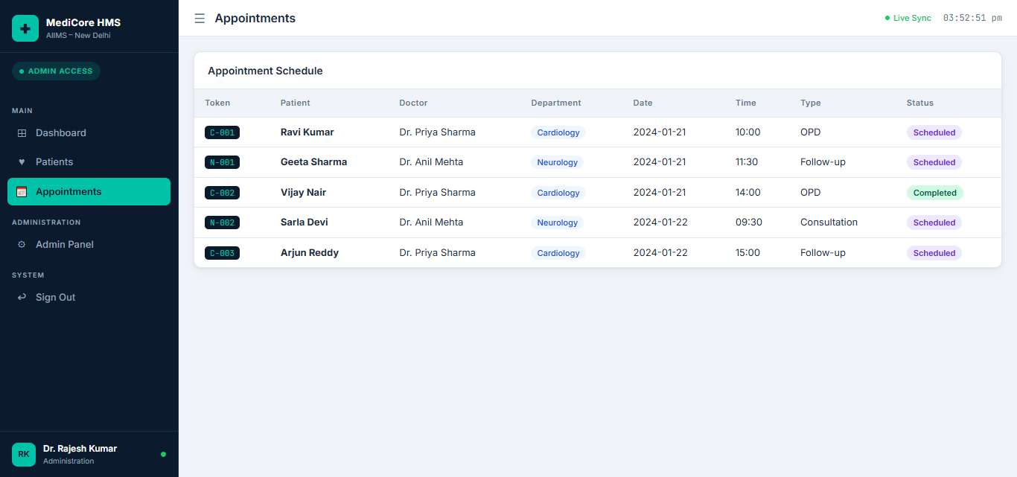The width and height of the screenshot is (1017, 477).
Task: Click Consultation type in Sarla Devi's row
Action: 829,223
